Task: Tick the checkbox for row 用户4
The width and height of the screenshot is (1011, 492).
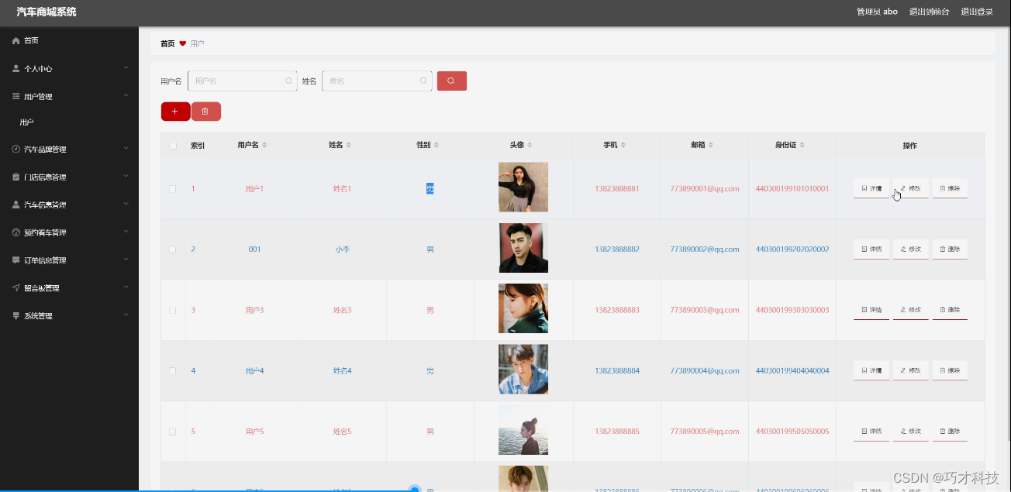Action: [173, 371]
